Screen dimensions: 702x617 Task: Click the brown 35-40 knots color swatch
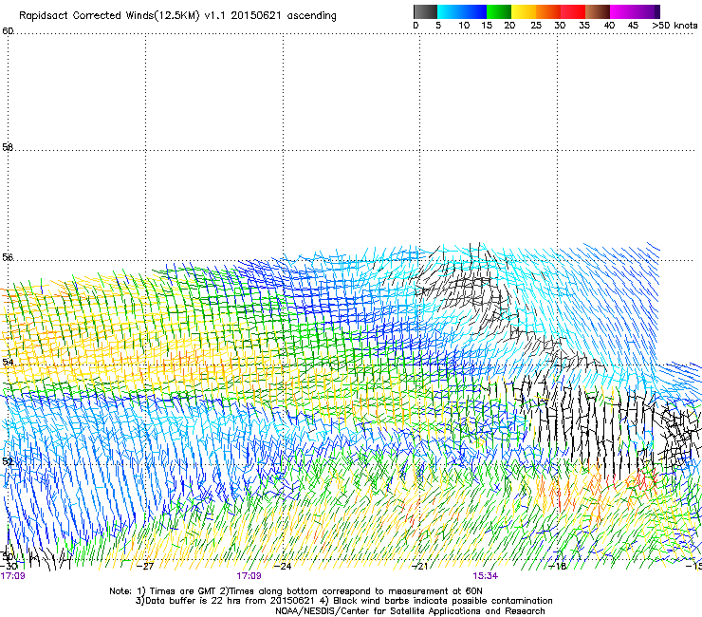click(598, 11)
